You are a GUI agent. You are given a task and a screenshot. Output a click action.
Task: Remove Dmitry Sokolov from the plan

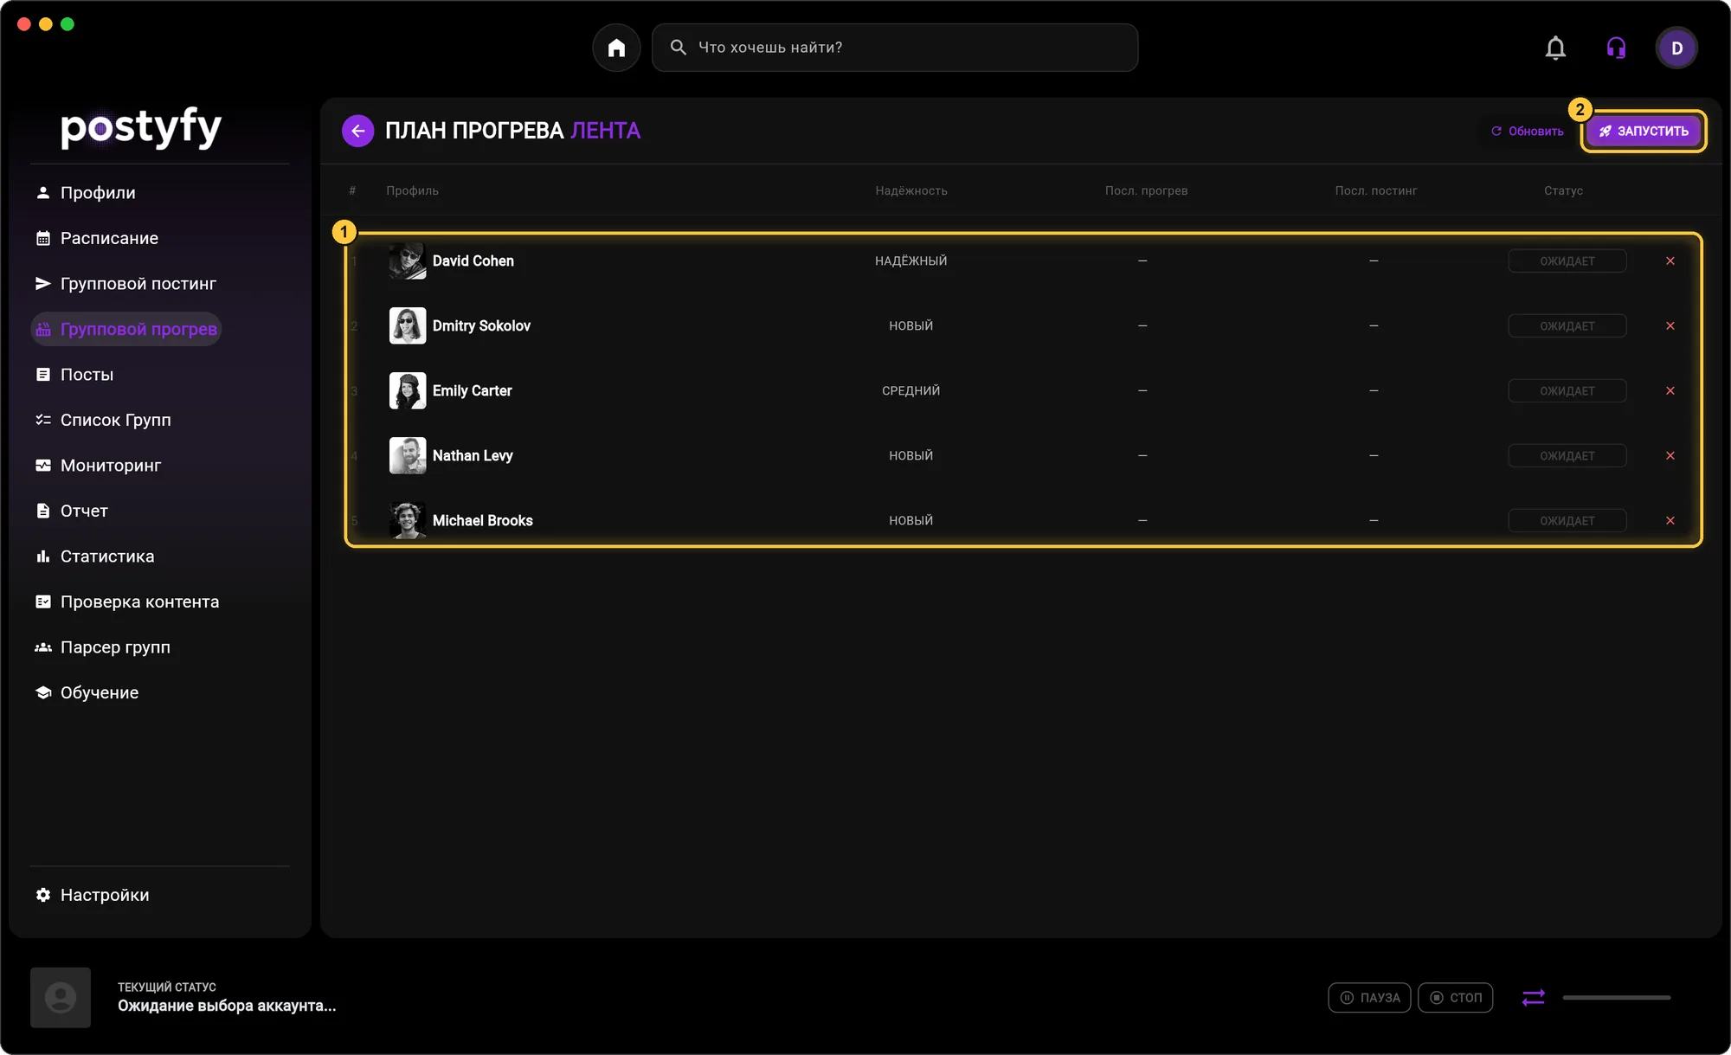coord(1670,325)
